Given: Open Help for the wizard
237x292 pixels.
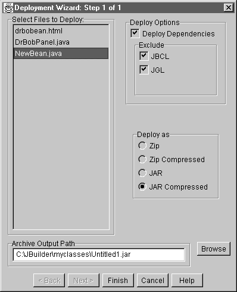Looking at the screenshot, I should coord(187,281).
